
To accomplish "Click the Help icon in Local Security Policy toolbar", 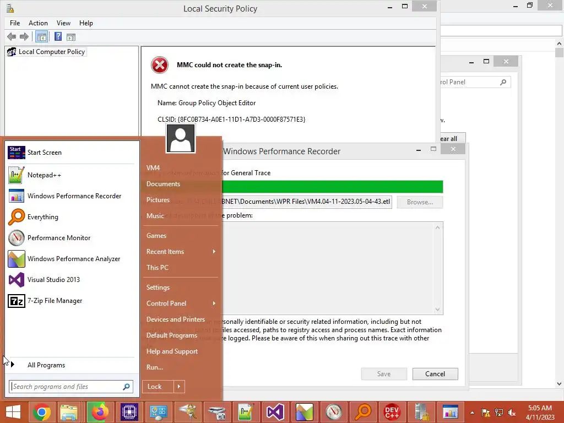I will point(58,37).
